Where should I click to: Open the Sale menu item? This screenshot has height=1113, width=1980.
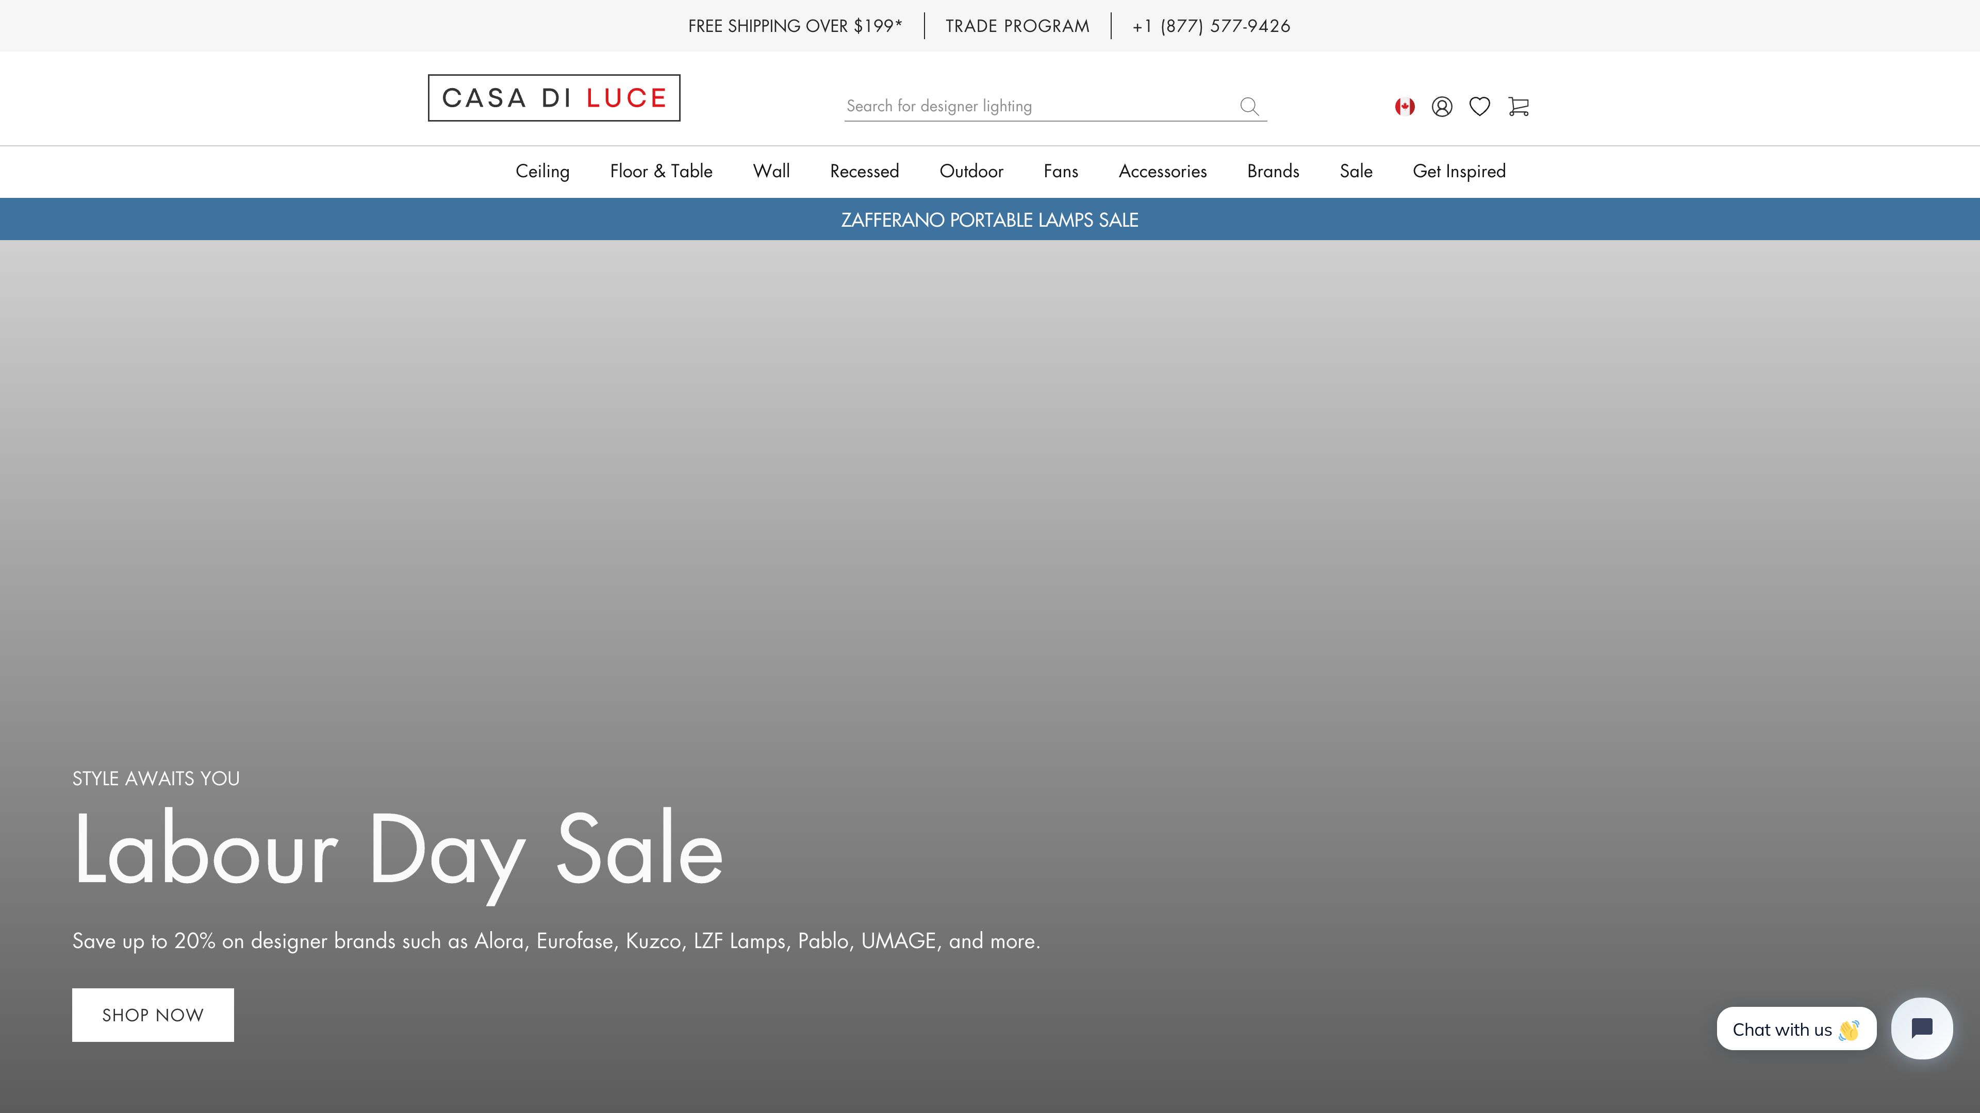click(x=1355, y=171)
